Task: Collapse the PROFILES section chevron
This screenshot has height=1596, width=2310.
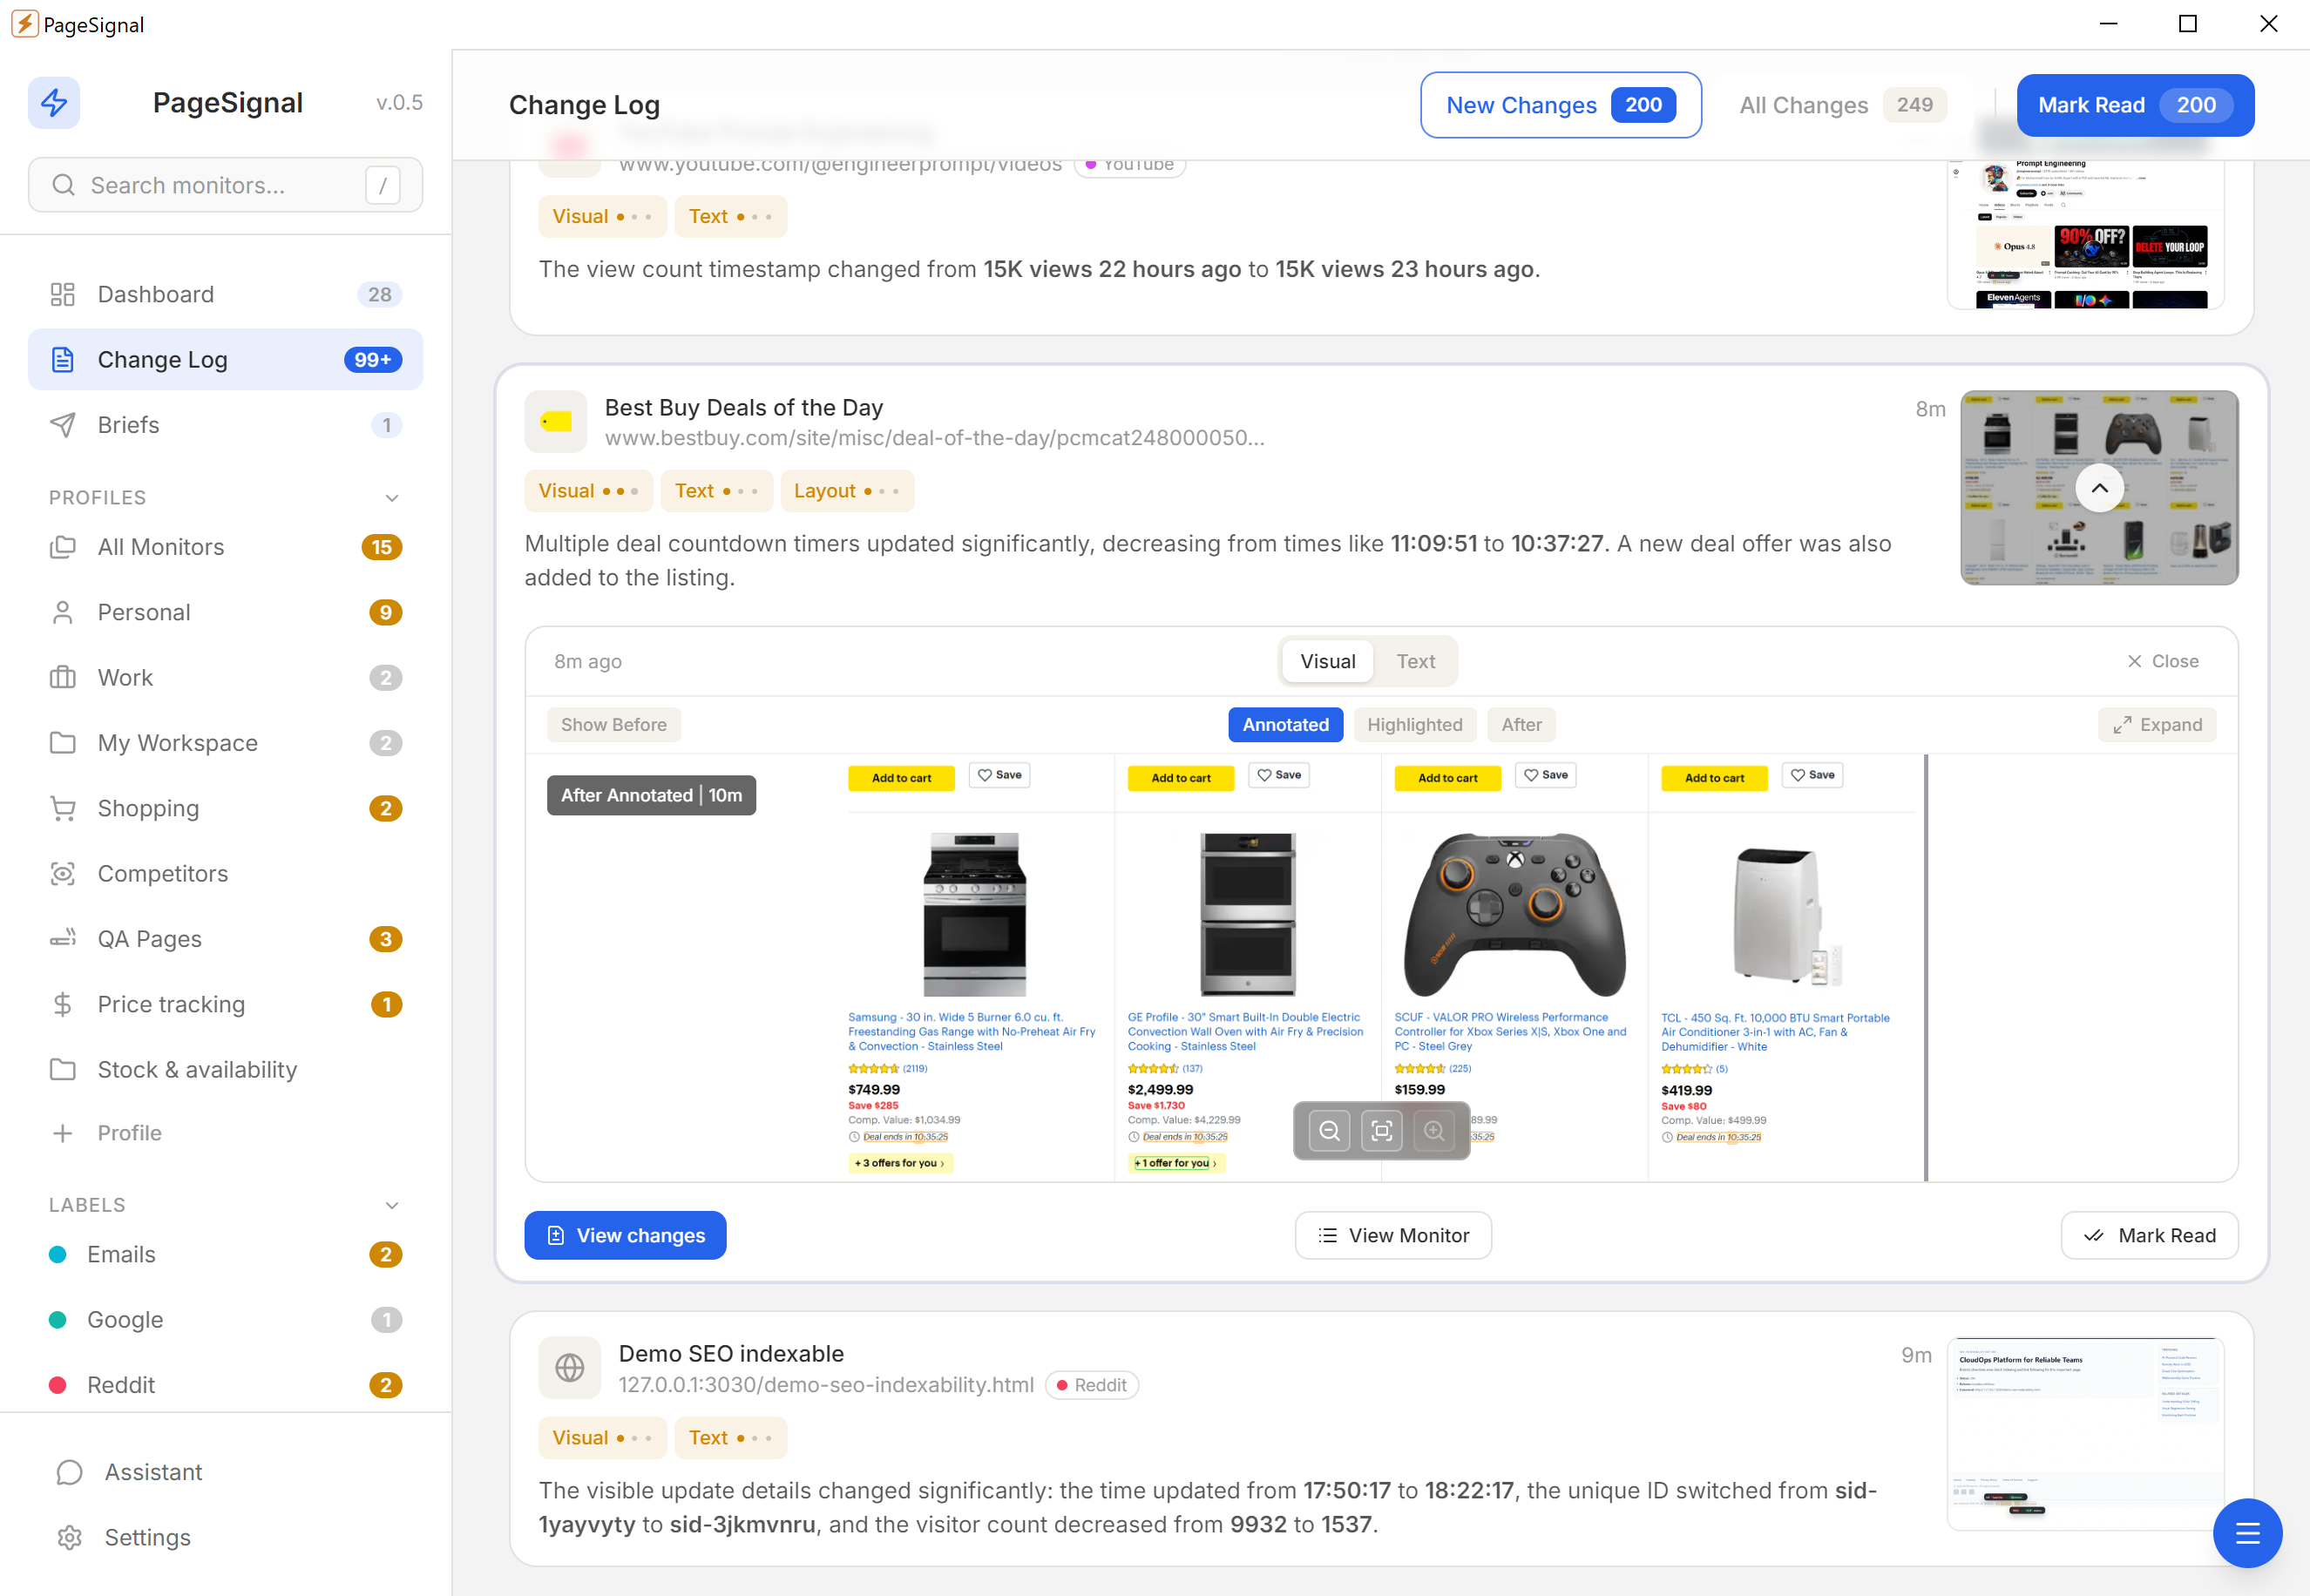Action: [392, 498]
